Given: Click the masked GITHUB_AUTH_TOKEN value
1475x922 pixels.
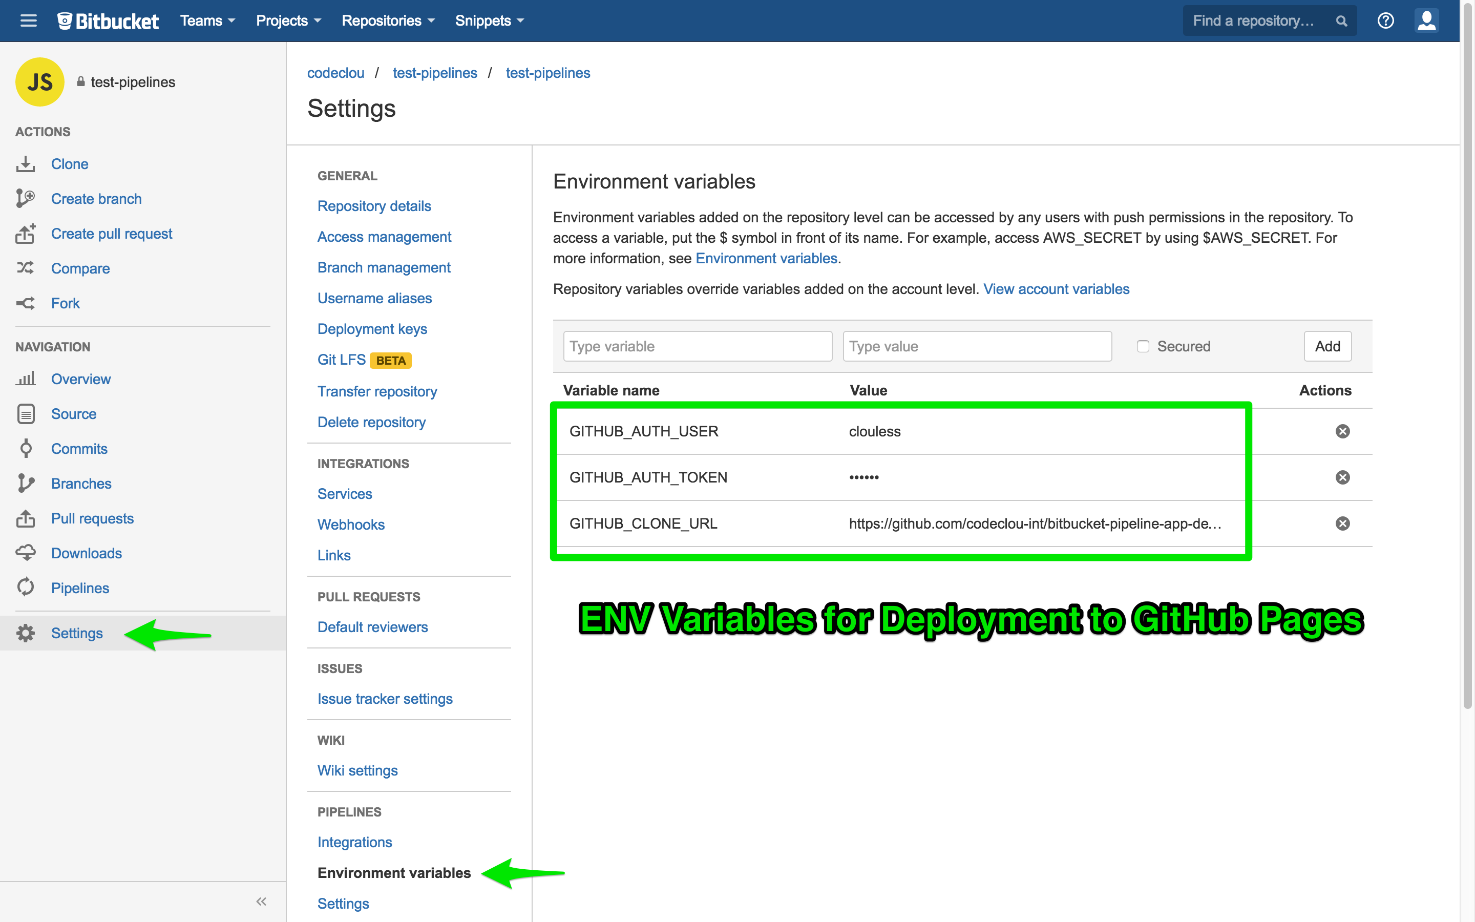Looking at the screenshot, I should [x=863, y=477].
